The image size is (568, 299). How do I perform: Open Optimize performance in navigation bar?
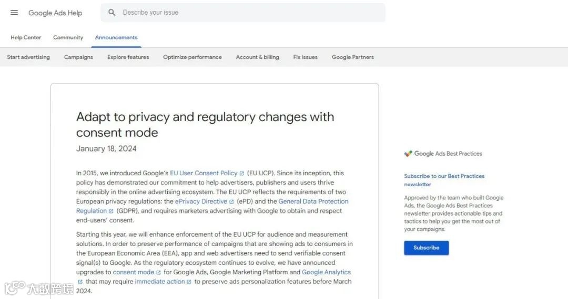pos(192,57)
